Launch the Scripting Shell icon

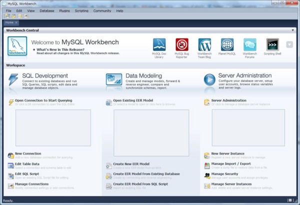click(x=272, y=44)
